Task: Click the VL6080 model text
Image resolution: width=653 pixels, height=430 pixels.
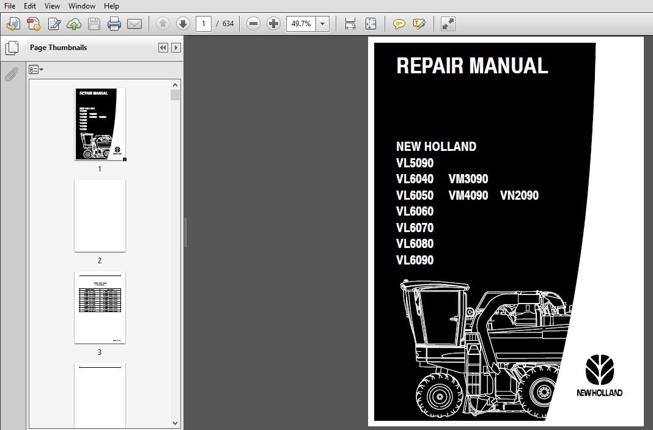Action: click(415, 244)
